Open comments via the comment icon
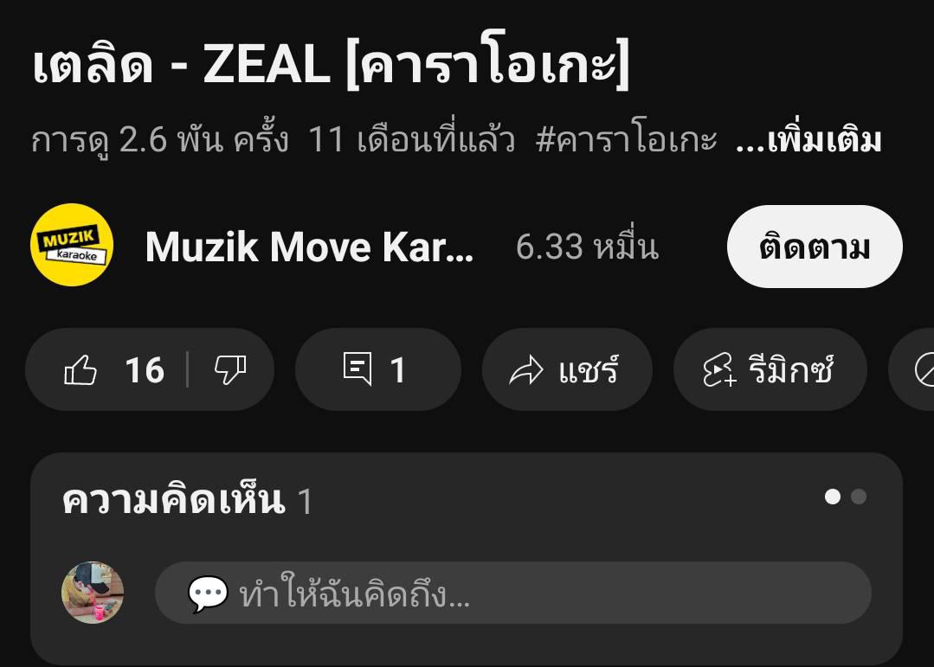The width and height of the screenshot is (934, 667). point(357,369)
